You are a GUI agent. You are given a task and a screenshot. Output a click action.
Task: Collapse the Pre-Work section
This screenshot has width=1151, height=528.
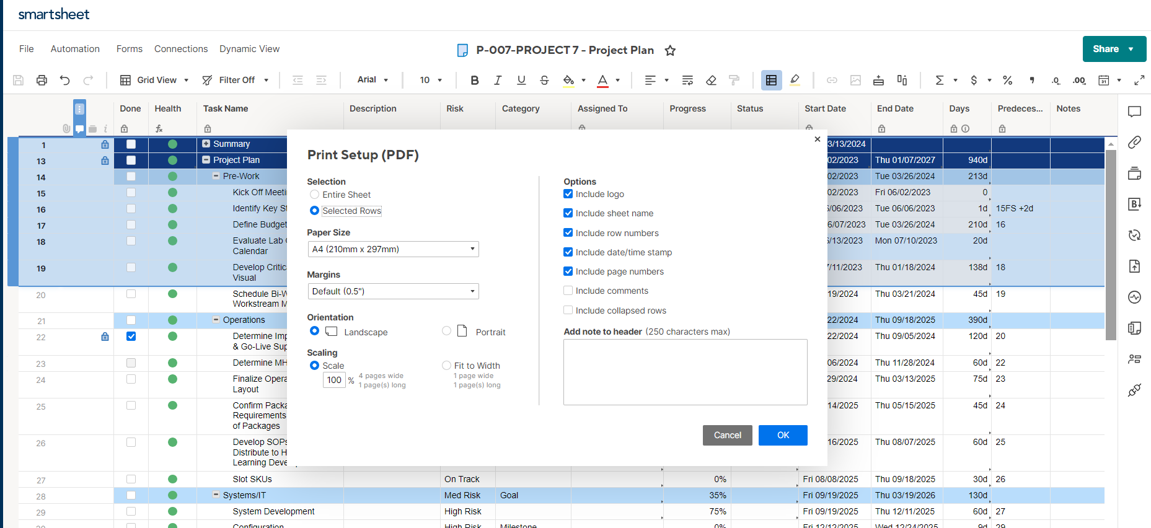pyautogui.click(x=216, y=176)
